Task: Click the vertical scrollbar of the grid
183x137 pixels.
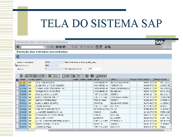Action: pyautogui.click(x=171, y=106)
